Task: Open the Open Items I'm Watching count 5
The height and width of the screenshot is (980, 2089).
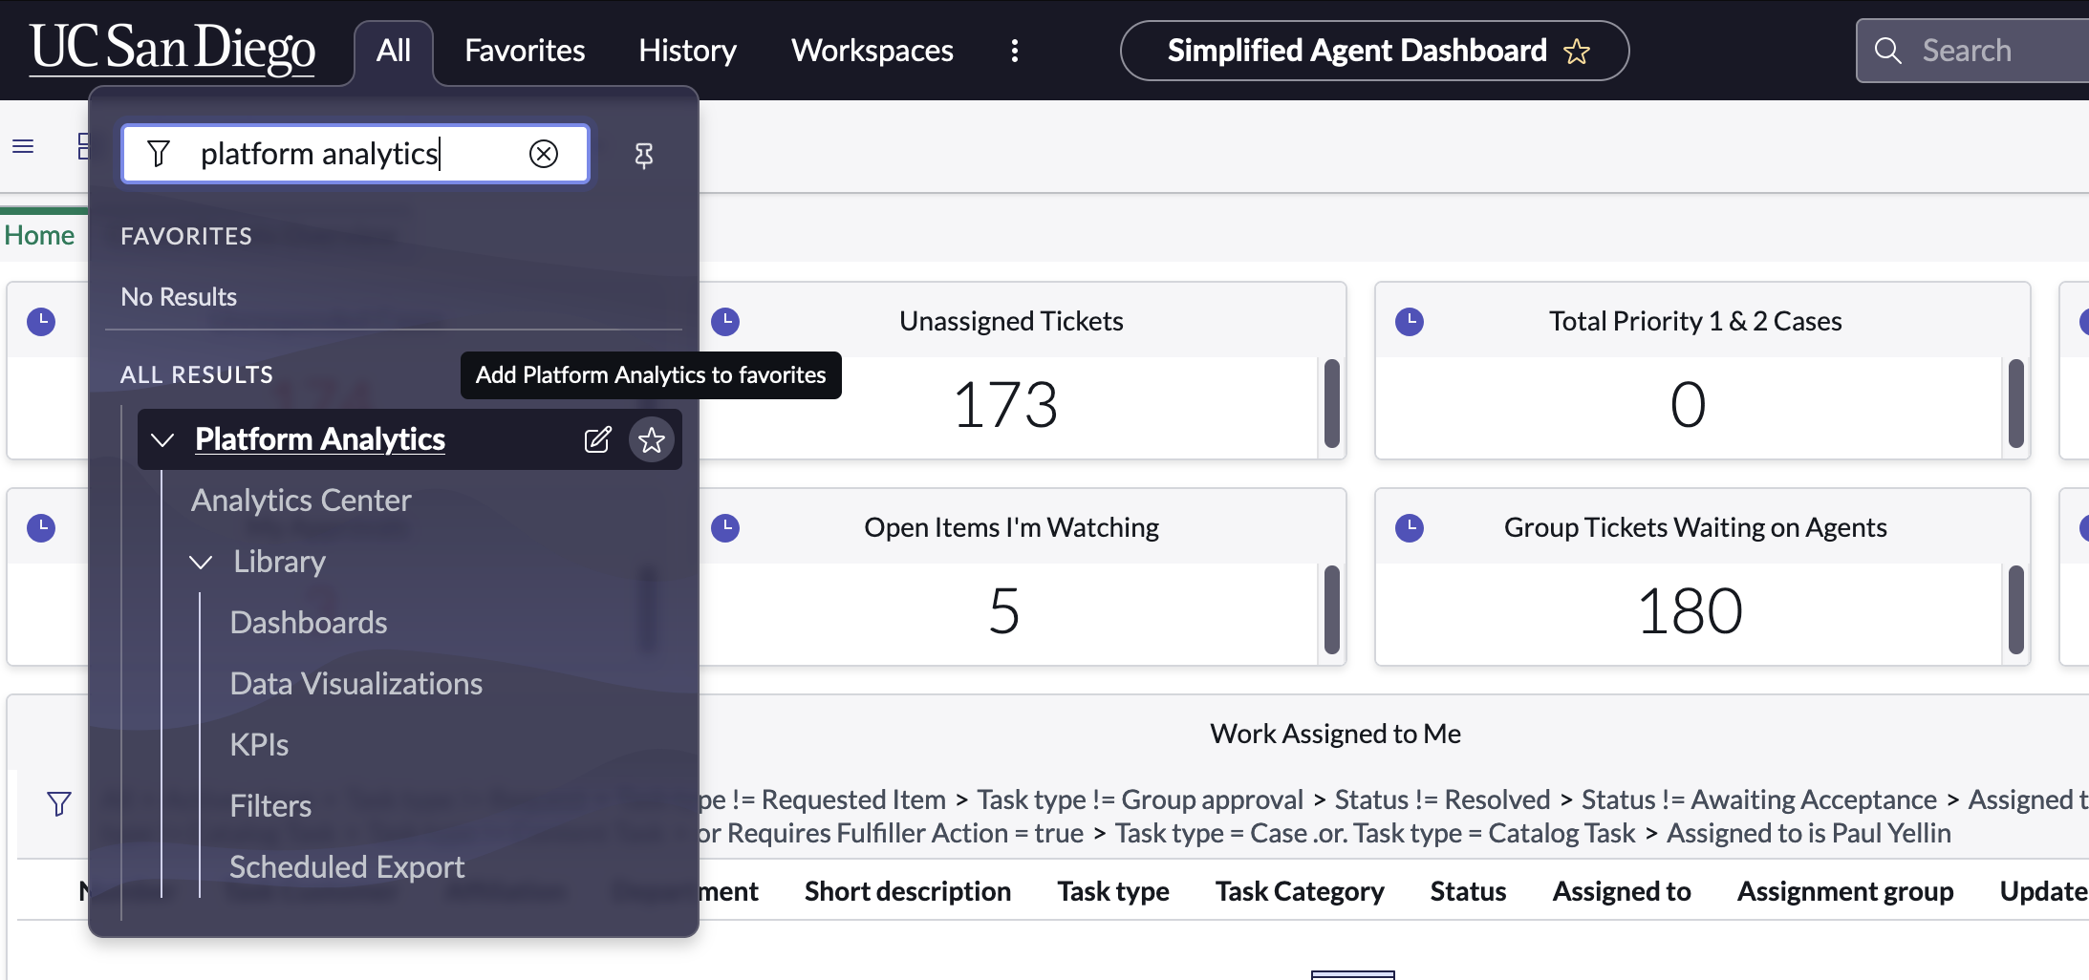Action: coord(1004,611)
